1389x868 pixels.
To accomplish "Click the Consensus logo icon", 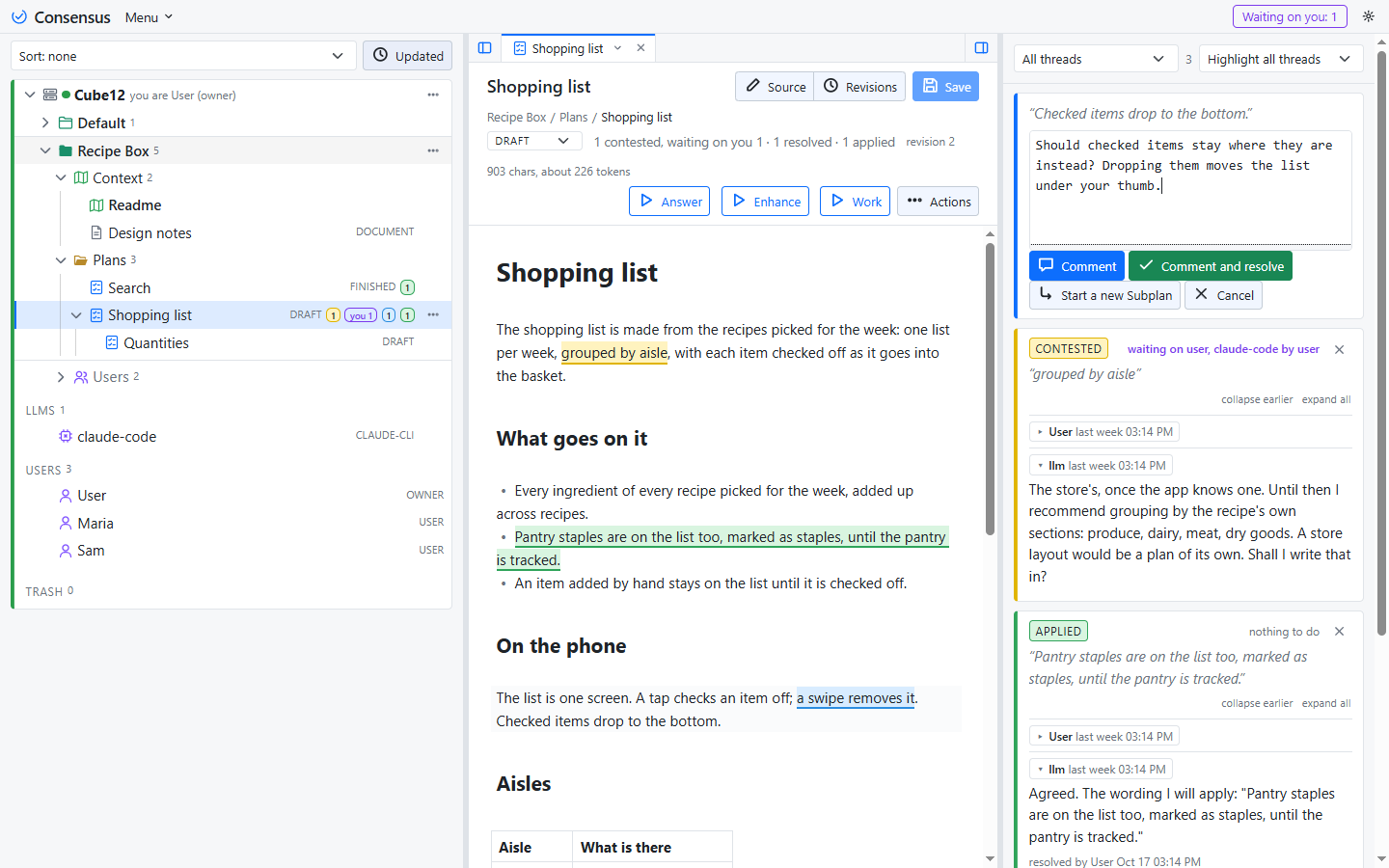I will click(18, 17).
